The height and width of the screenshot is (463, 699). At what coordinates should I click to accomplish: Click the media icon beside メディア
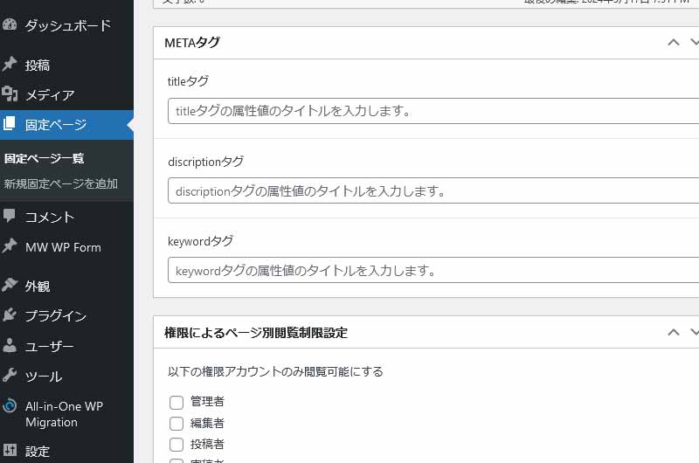(10, 94)
